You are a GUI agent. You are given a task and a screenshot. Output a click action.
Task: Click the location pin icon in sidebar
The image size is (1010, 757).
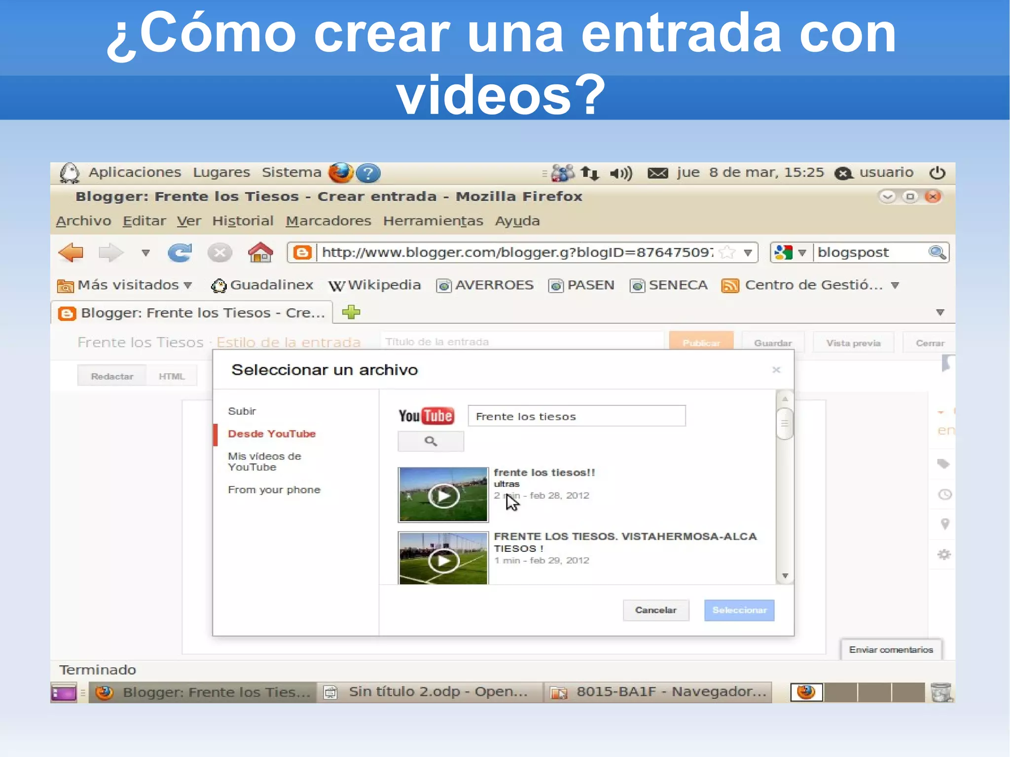pos(944,524)
